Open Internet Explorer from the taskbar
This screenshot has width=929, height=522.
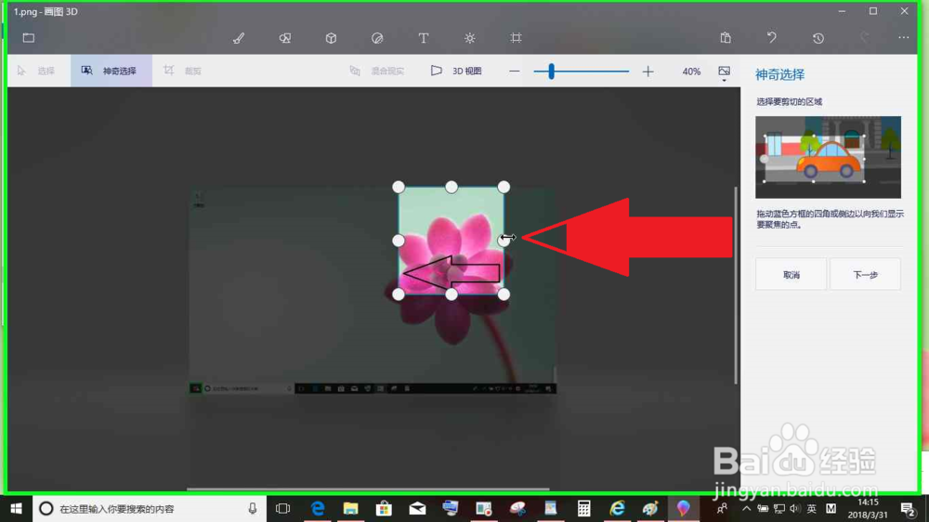click(618, 508)
